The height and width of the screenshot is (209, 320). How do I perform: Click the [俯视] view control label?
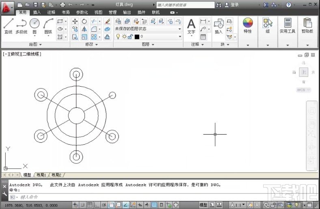click(x=15, y=54)
